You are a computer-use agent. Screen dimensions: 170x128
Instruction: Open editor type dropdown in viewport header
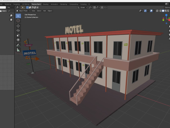(18, 7)
